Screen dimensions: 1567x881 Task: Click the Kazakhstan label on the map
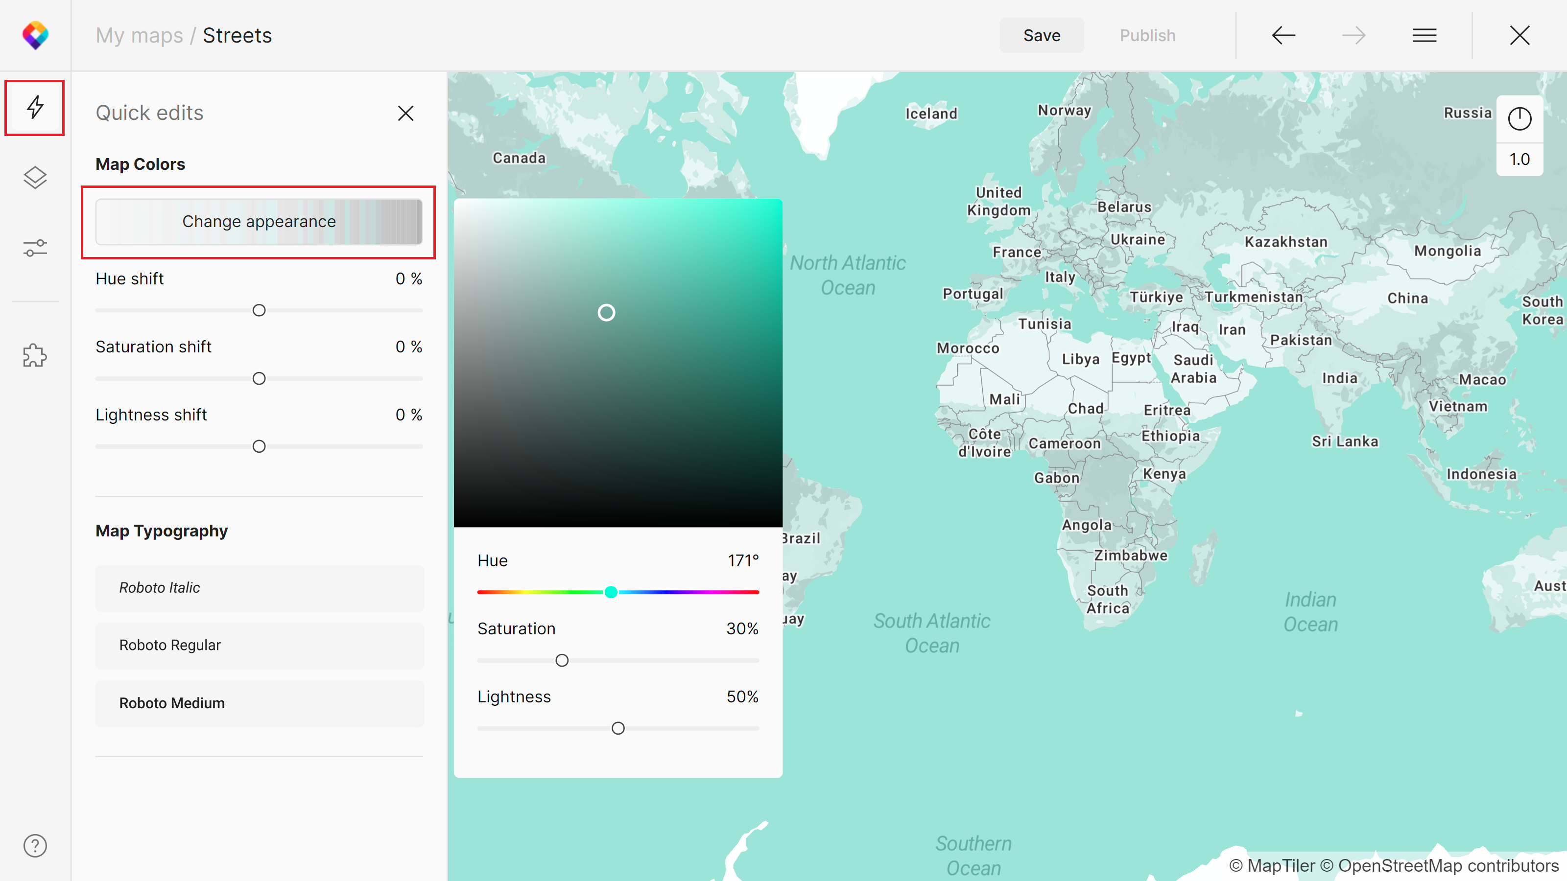pyautogui.click(x=1286, y=242)
